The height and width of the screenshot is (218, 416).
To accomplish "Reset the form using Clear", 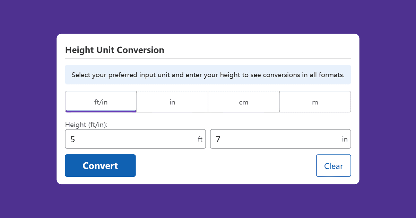I will 333,165.
